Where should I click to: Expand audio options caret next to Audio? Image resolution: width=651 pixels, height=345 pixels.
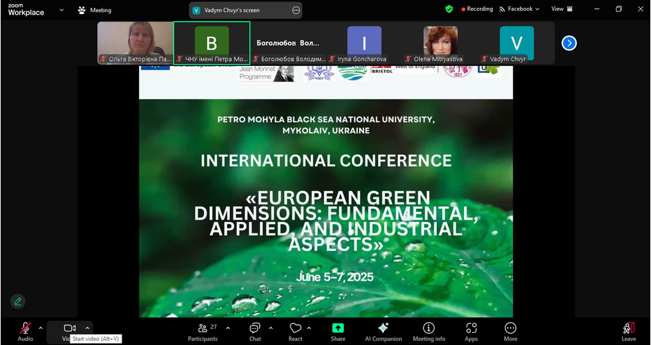tap(41, 328)
